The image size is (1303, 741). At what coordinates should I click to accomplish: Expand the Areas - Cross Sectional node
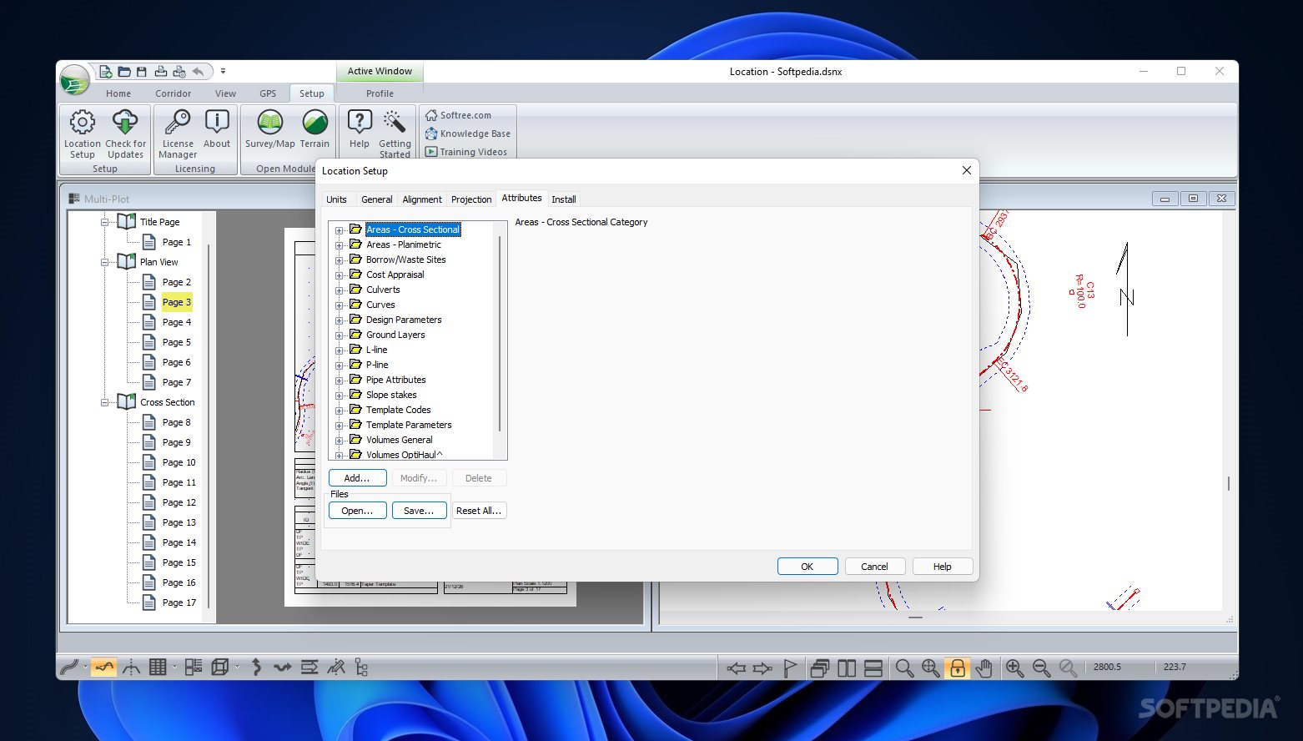340,230
